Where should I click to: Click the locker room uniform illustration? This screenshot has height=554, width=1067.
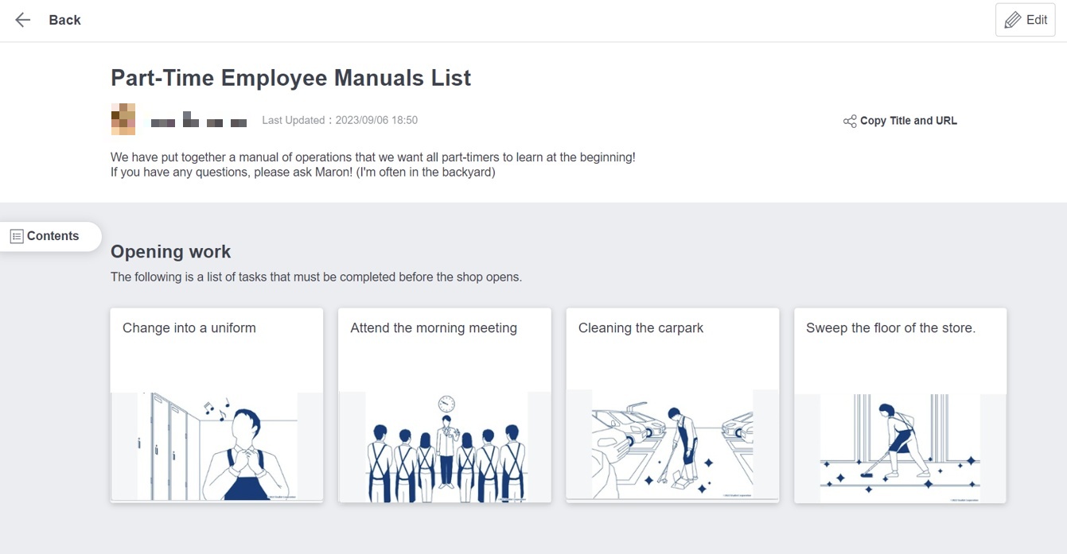click(216, 446)
